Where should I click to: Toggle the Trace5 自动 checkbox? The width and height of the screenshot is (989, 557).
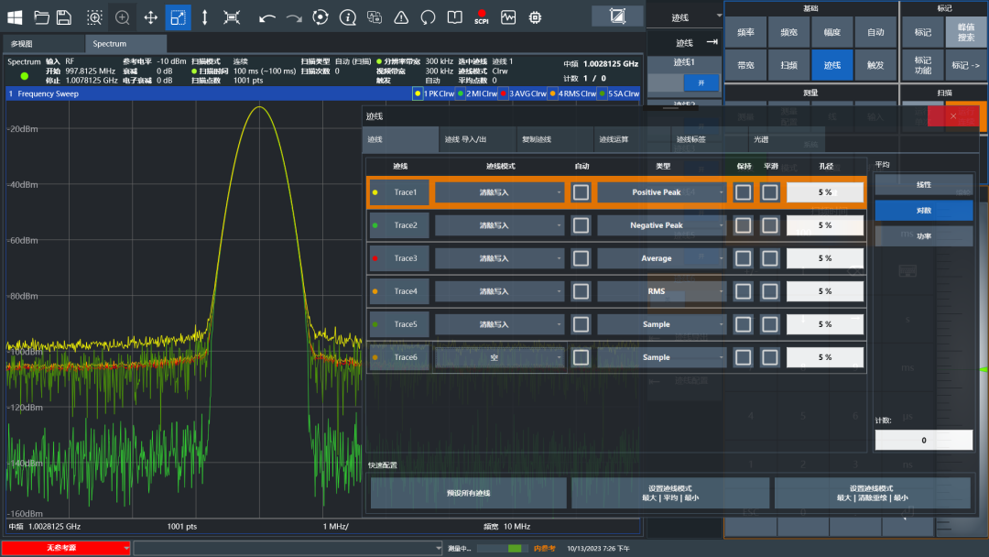pos(581,324)
